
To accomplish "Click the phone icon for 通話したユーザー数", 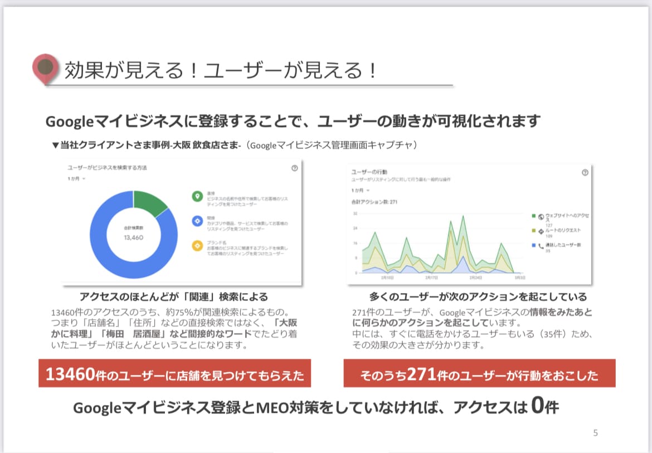I will click(x=541, y=246).
